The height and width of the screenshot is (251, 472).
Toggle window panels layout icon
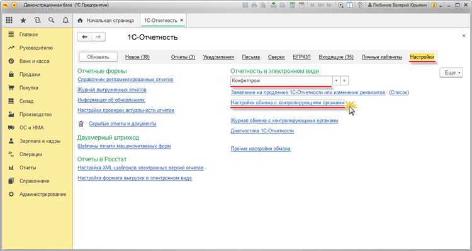coord(350,5)
